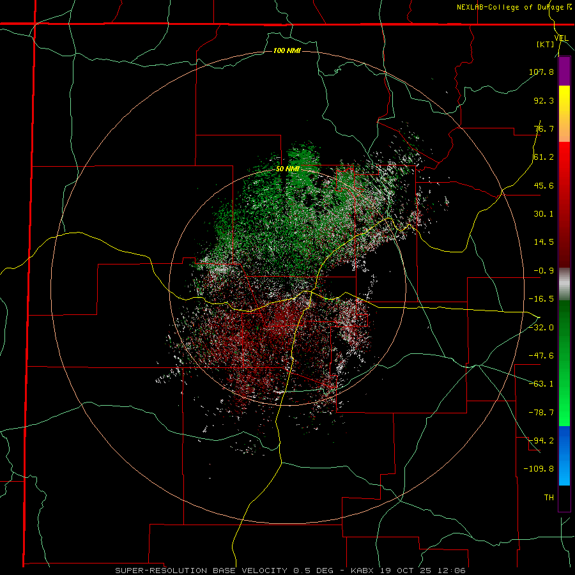Click the 100 NMI range ring label
This screenshot has height=575, width=575.
click(287, 50)
